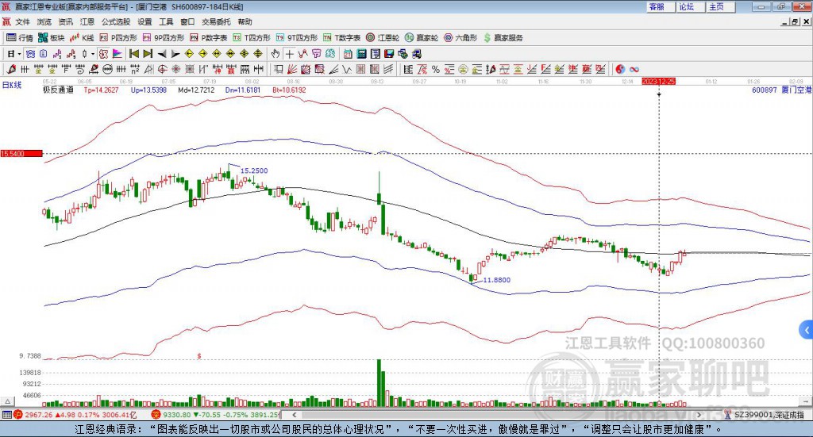Click the chart horizontal scrollbar right arrow
The width and height of the screenshot is (813, 437).
[x=699, y=415]
